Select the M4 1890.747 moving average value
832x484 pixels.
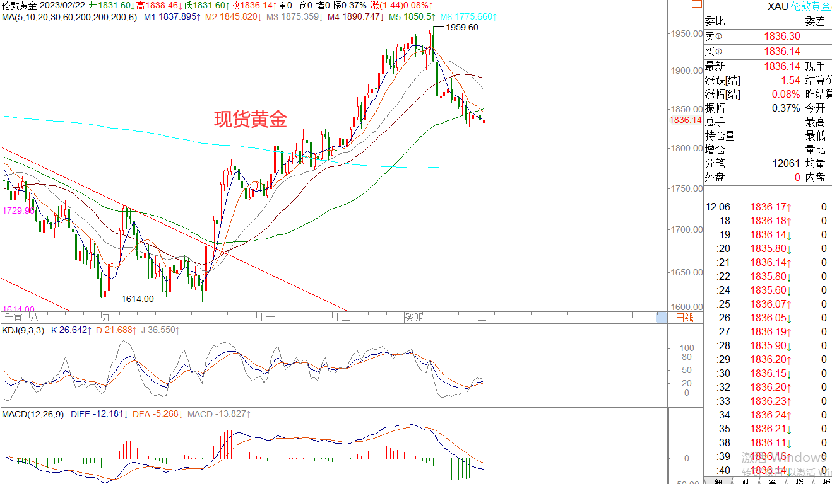357,17
